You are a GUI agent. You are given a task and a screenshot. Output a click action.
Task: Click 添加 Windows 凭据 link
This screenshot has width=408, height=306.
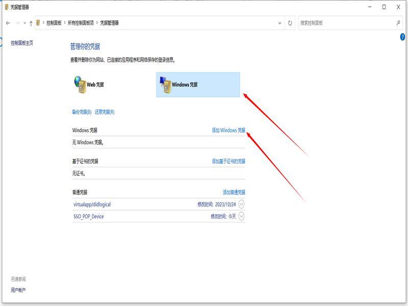click(x=228, y=130)
